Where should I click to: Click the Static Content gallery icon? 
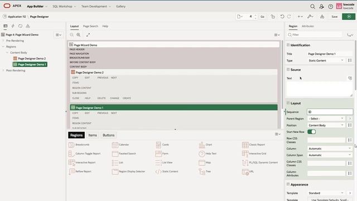pos(158,171)
